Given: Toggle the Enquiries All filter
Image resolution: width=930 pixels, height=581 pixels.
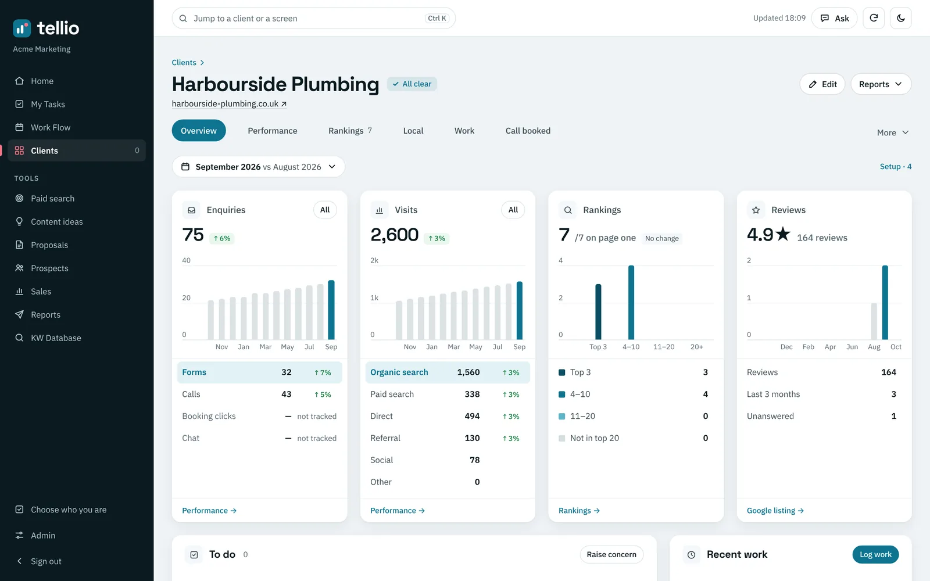Looking at the screenshot, I should click(325, 210).
